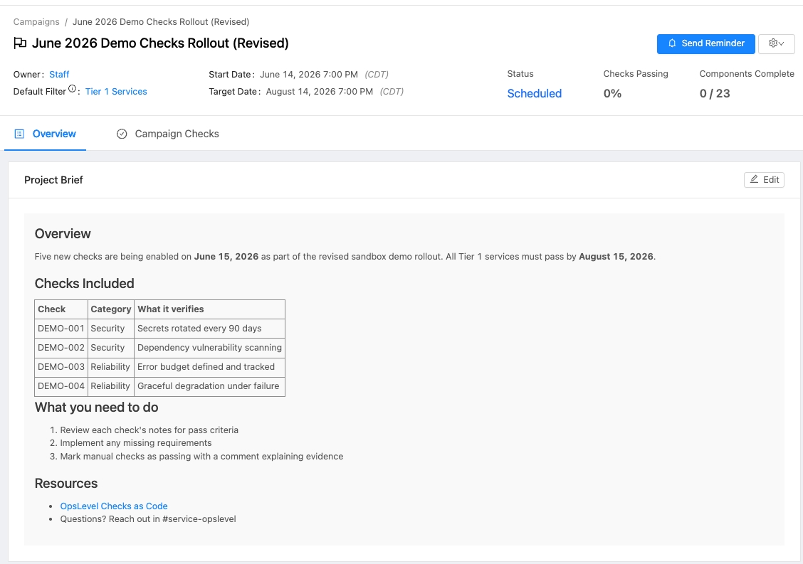
Task: Click the Checks Passing 0% value
Action: [x=612, y=94]
